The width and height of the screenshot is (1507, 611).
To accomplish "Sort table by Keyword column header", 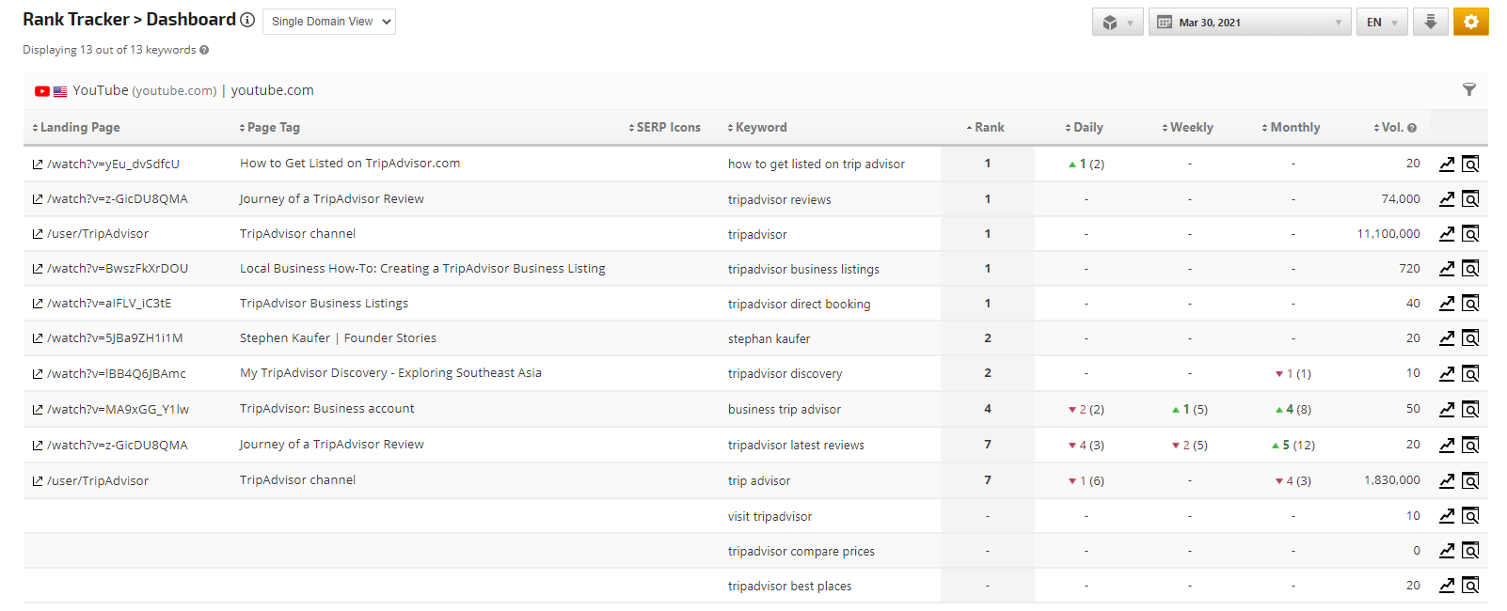I will [x=760, y=128].
